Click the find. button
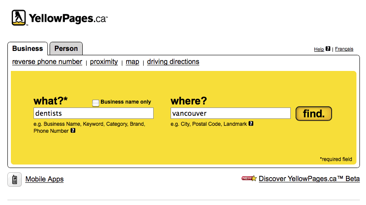The image size is (366, 205). tap(314, 114)
